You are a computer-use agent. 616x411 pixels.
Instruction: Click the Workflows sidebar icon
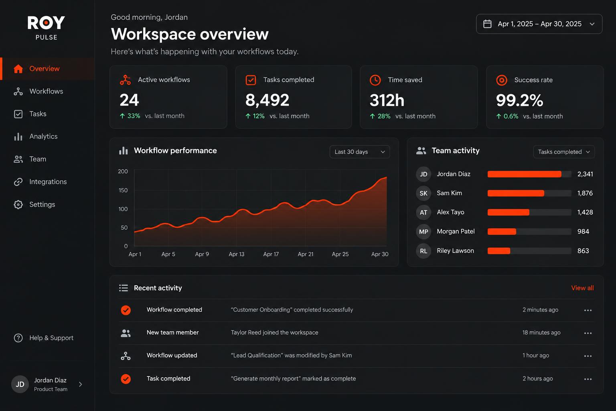18,92
